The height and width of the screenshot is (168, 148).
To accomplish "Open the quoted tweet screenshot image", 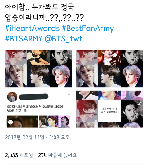I will pyautogui.click(x=39, y=109).
